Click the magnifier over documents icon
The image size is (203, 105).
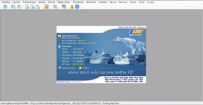click(x=55, y=7)
